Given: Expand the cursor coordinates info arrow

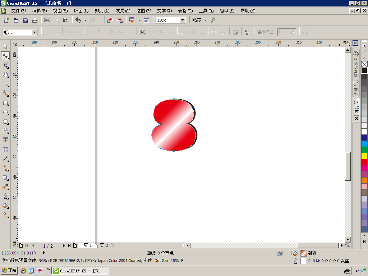Looking at the screenshot, I should coord(44,253).
